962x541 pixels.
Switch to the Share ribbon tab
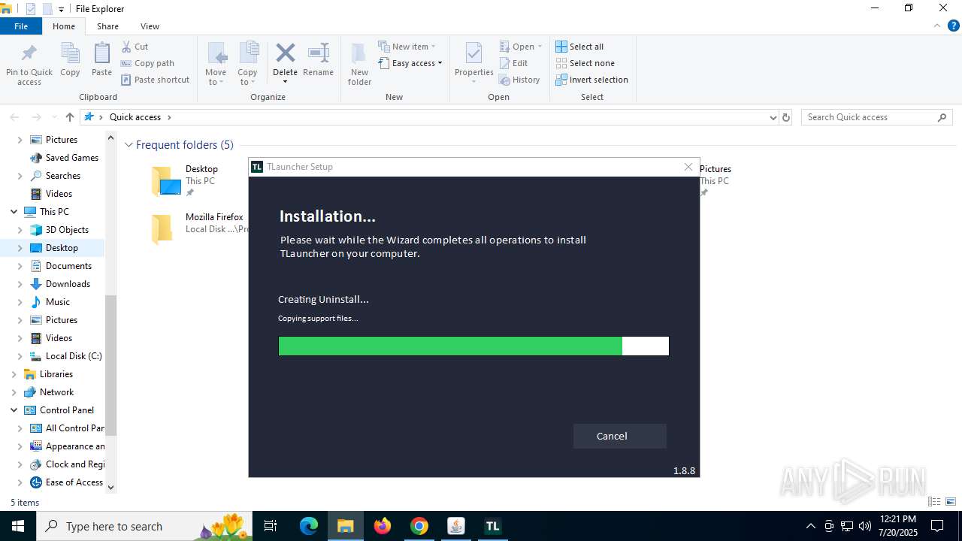(x=107, y=26)
